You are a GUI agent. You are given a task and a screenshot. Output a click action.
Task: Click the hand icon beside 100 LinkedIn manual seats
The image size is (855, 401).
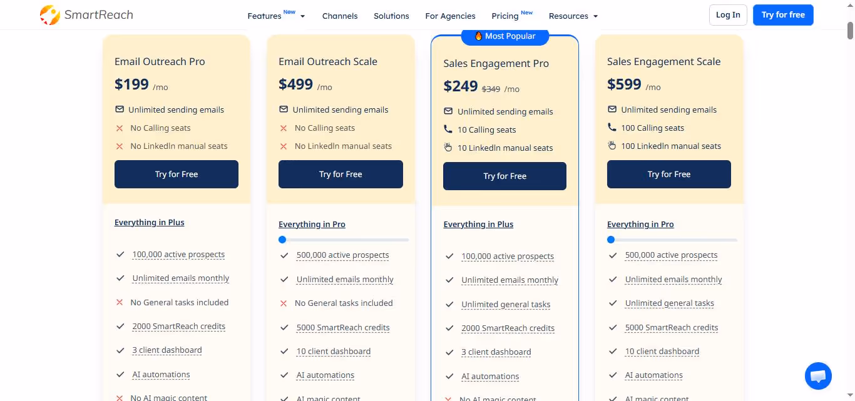(612, 145)
